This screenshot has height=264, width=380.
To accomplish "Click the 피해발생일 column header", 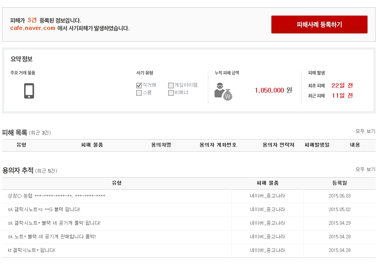I will click(317, 145).
